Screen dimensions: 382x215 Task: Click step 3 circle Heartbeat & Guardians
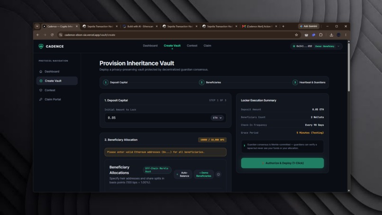pyautogui.click(x=295, y=83)
